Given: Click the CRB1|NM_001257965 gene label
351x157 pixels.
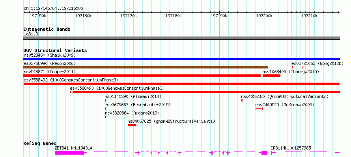Looking at the screenshot, I should pyautogui.click(x=291, y=148).
